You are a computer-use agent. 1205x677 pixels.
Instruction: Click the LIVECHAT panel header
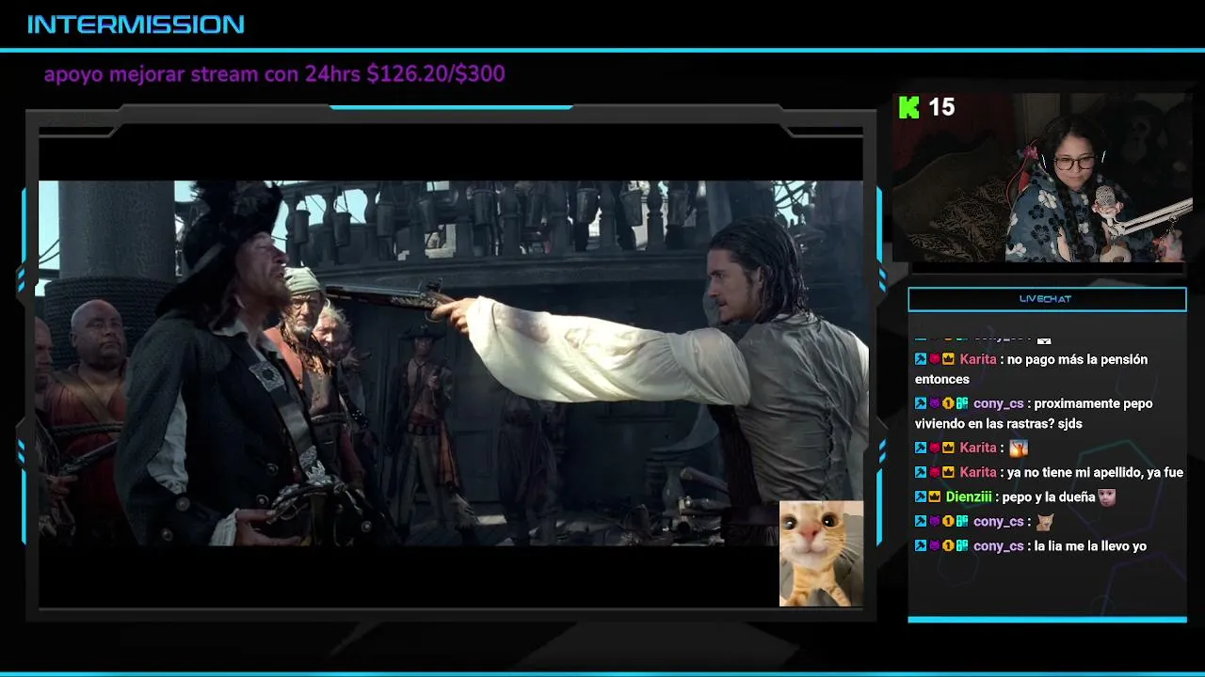pos(1047,299)
